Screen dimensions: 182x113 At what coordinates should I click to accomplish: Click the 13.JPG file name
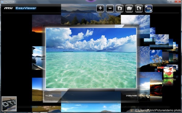[x=49, y=96]
